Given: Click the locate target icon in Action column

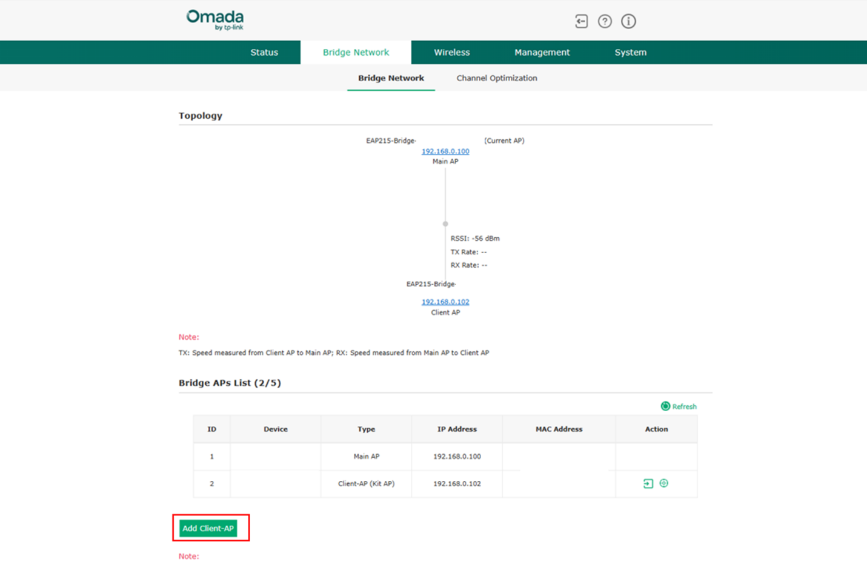Looking at the screenshot, I should click(x=664, y=483).
